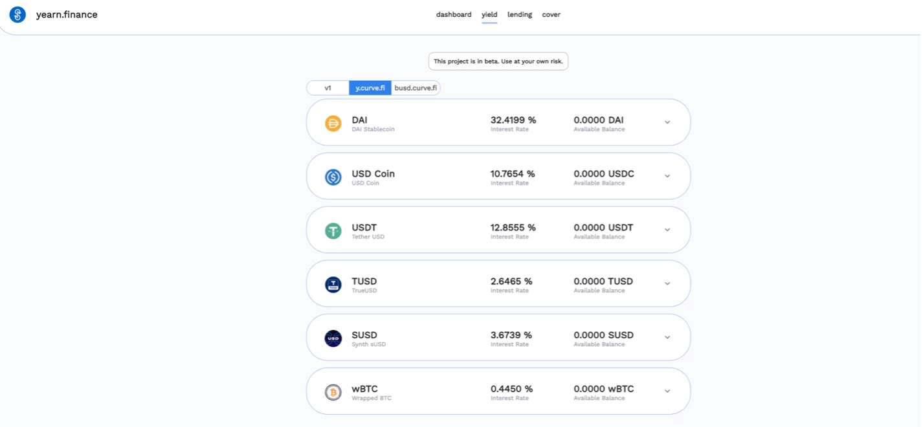Viewport: 923px width, 427px height.
Task: Open the dashboard nav tab
Action: pyautogui.click(x=454, y=14)
